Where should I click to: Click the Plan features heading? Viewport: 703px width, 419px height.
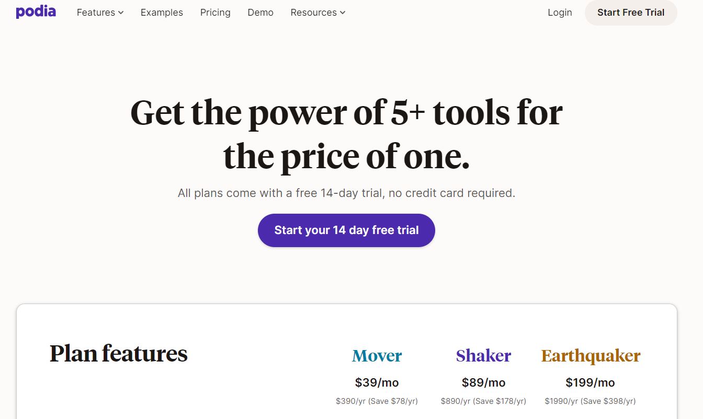[118, 354]
